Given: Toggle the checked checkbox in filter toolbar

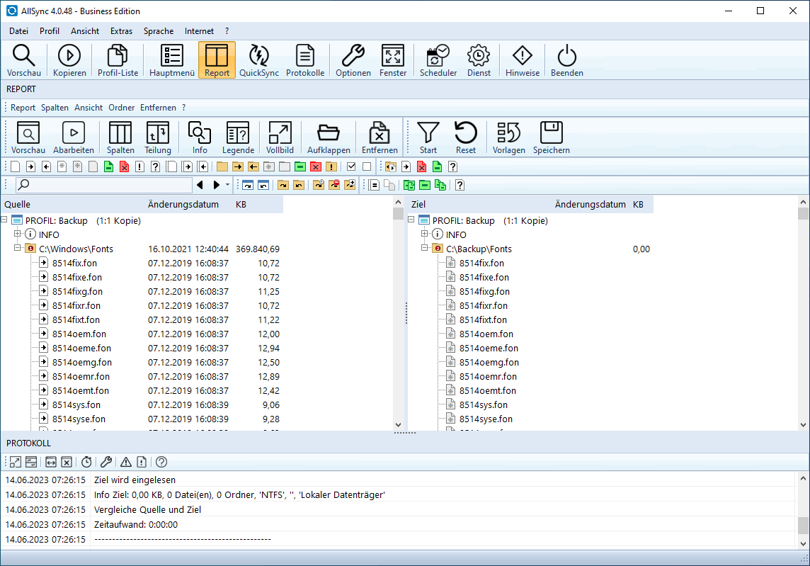Looking at the screenshot, I should click(351, 167).
